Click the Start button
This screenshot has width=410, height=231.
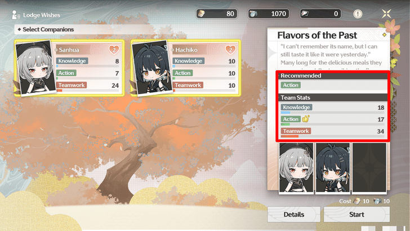[x=356, y=215]
